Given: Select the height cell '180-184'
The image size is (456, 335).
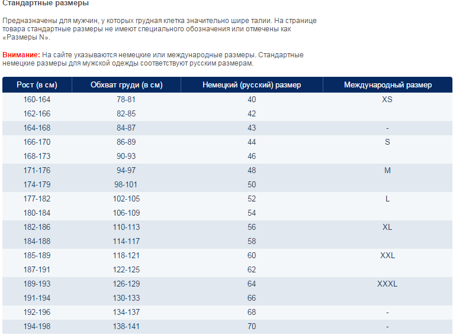Looking at the screenshot, I should click(x=37, y=213).
